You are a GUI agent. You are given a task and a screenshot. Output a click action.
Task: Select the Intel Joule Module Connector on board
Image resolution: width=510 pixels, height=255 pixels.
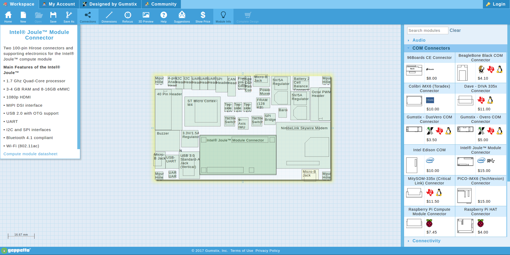tap(238, 155)
